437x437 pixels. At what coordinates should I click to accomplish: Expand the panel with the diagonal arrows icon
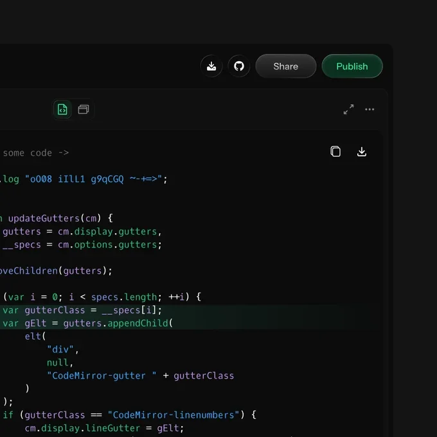coord(348,109)
